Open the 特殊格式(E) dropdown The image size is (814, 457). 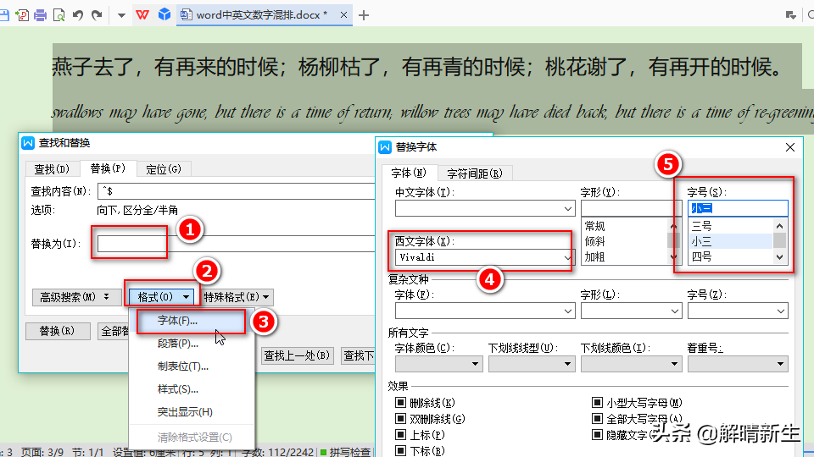coord(237,297)
